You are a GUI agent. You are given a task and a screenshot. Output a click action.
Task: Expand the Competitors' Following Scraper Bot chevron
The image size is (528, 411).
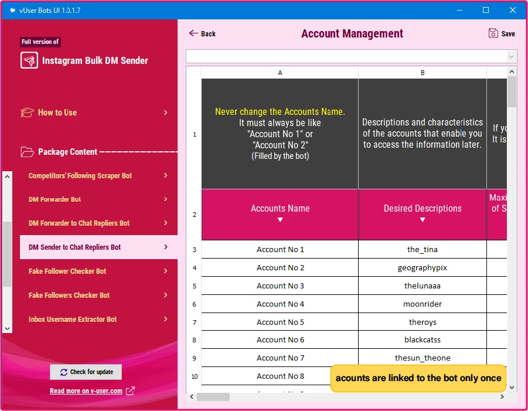[165, 175]
